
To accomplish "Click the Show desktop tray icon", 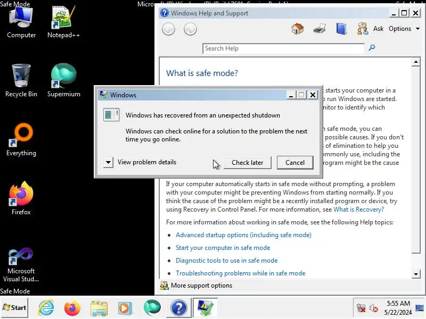I will pyautogui.click(x=420, y=308).
